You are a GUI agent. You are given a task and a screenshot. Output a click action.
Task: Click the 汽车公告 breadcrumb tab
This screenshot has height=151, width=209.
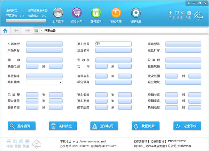click(x=50, y=31)
